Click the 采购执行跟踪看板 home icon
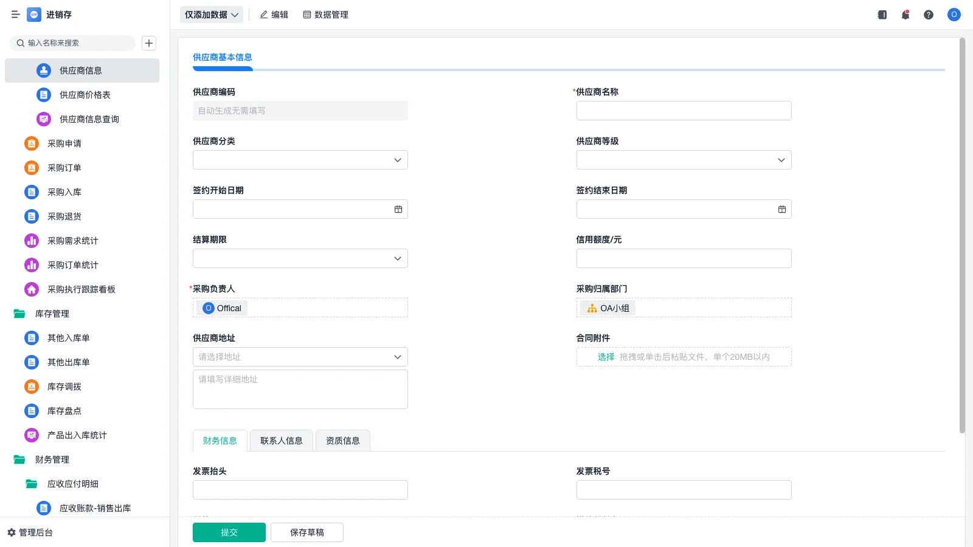973x547 pixels. click(x=32, y=289)
